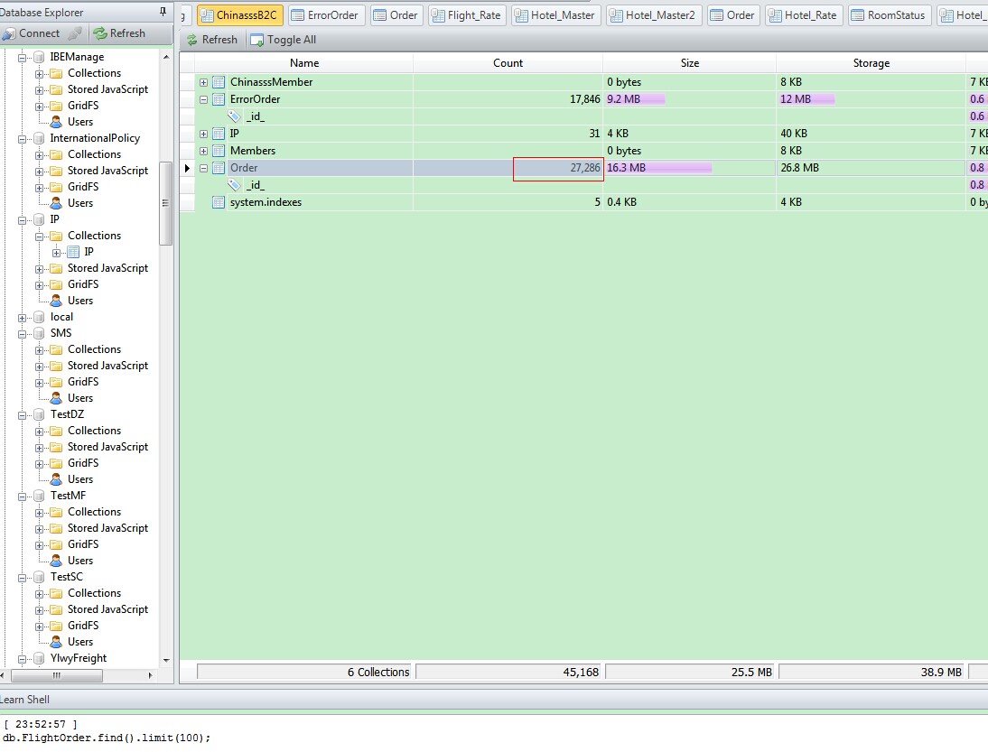Click the Collections folder icon under TestSC
Image resolution: width=988 pixels, height=752 pixels.
coord(56,594)
